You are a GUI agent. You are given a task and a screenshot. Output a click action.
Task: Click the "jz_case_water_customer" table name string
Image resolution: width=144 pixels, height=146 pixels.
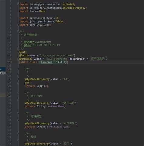tap(57, 55)
